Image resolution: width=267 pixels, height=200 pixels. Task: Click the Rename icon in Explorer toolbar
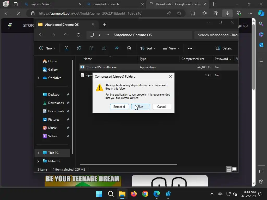104,48
